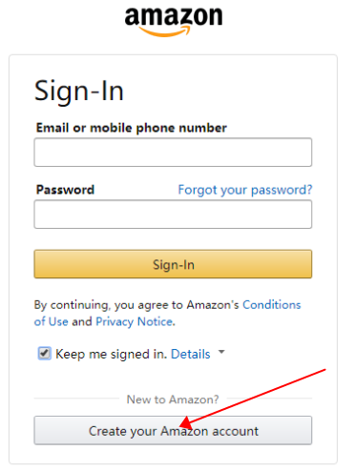Click the 'New to Amazon?' divider text

click(173, 399)
